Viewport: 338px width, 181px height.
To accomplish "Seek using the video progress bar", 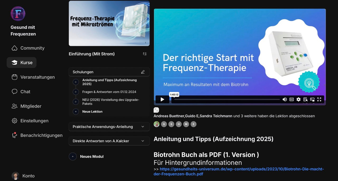I will coord(227,99).
